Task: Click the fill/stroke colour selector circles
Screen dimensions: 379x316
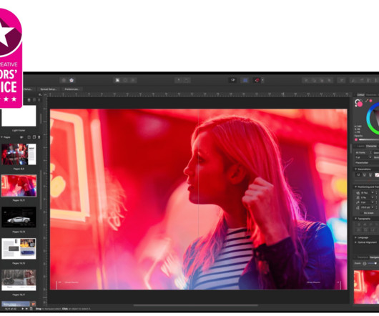Action: (x=358, y=103)
